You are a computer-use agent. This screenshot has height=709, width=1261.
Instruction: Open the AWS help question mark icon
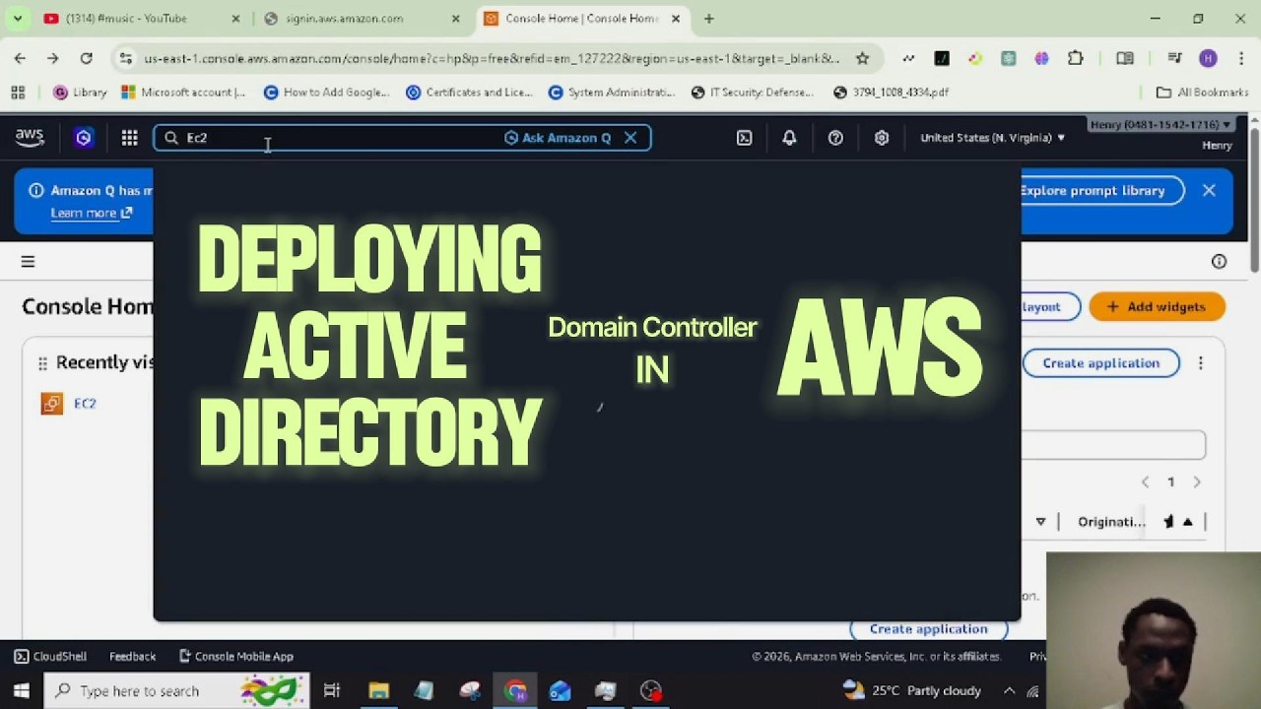[x=835, y=138]
